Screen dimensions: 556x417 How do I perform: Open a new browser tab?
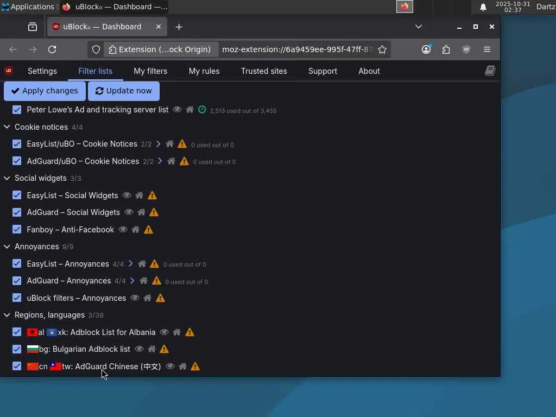tap(179, 27)
